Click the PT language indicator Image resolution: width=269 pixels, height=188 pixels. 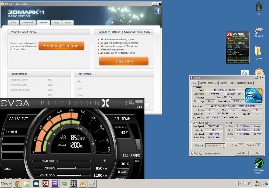pyautogui.click(x=236, y=183)
